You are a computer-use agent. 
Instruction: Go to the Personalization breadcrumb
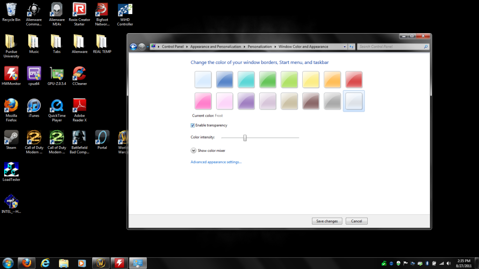[260, 47]
